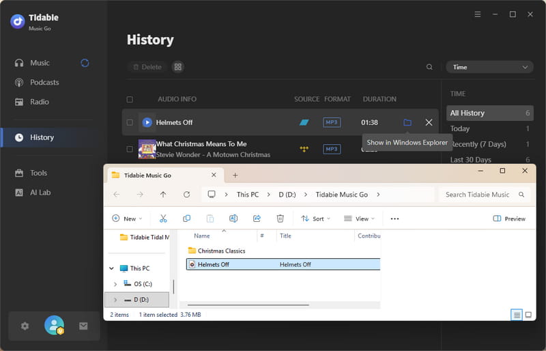Screen dimensions: 546x351
Task: Select the Helmets Off file in Explorer
Action: (283, 264)
